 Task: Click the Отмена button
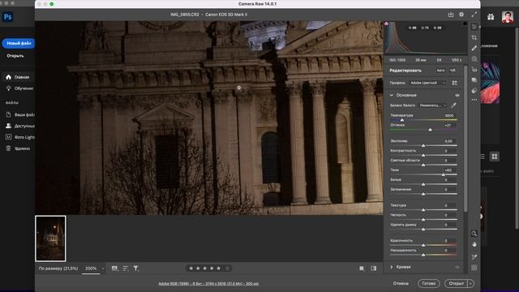[x=401, y=283]
